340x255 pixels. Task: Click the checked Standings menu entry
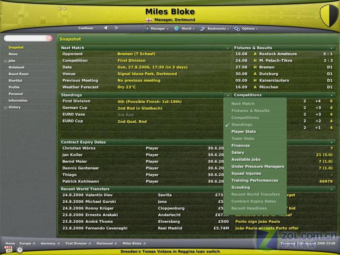tap(241, 125)
